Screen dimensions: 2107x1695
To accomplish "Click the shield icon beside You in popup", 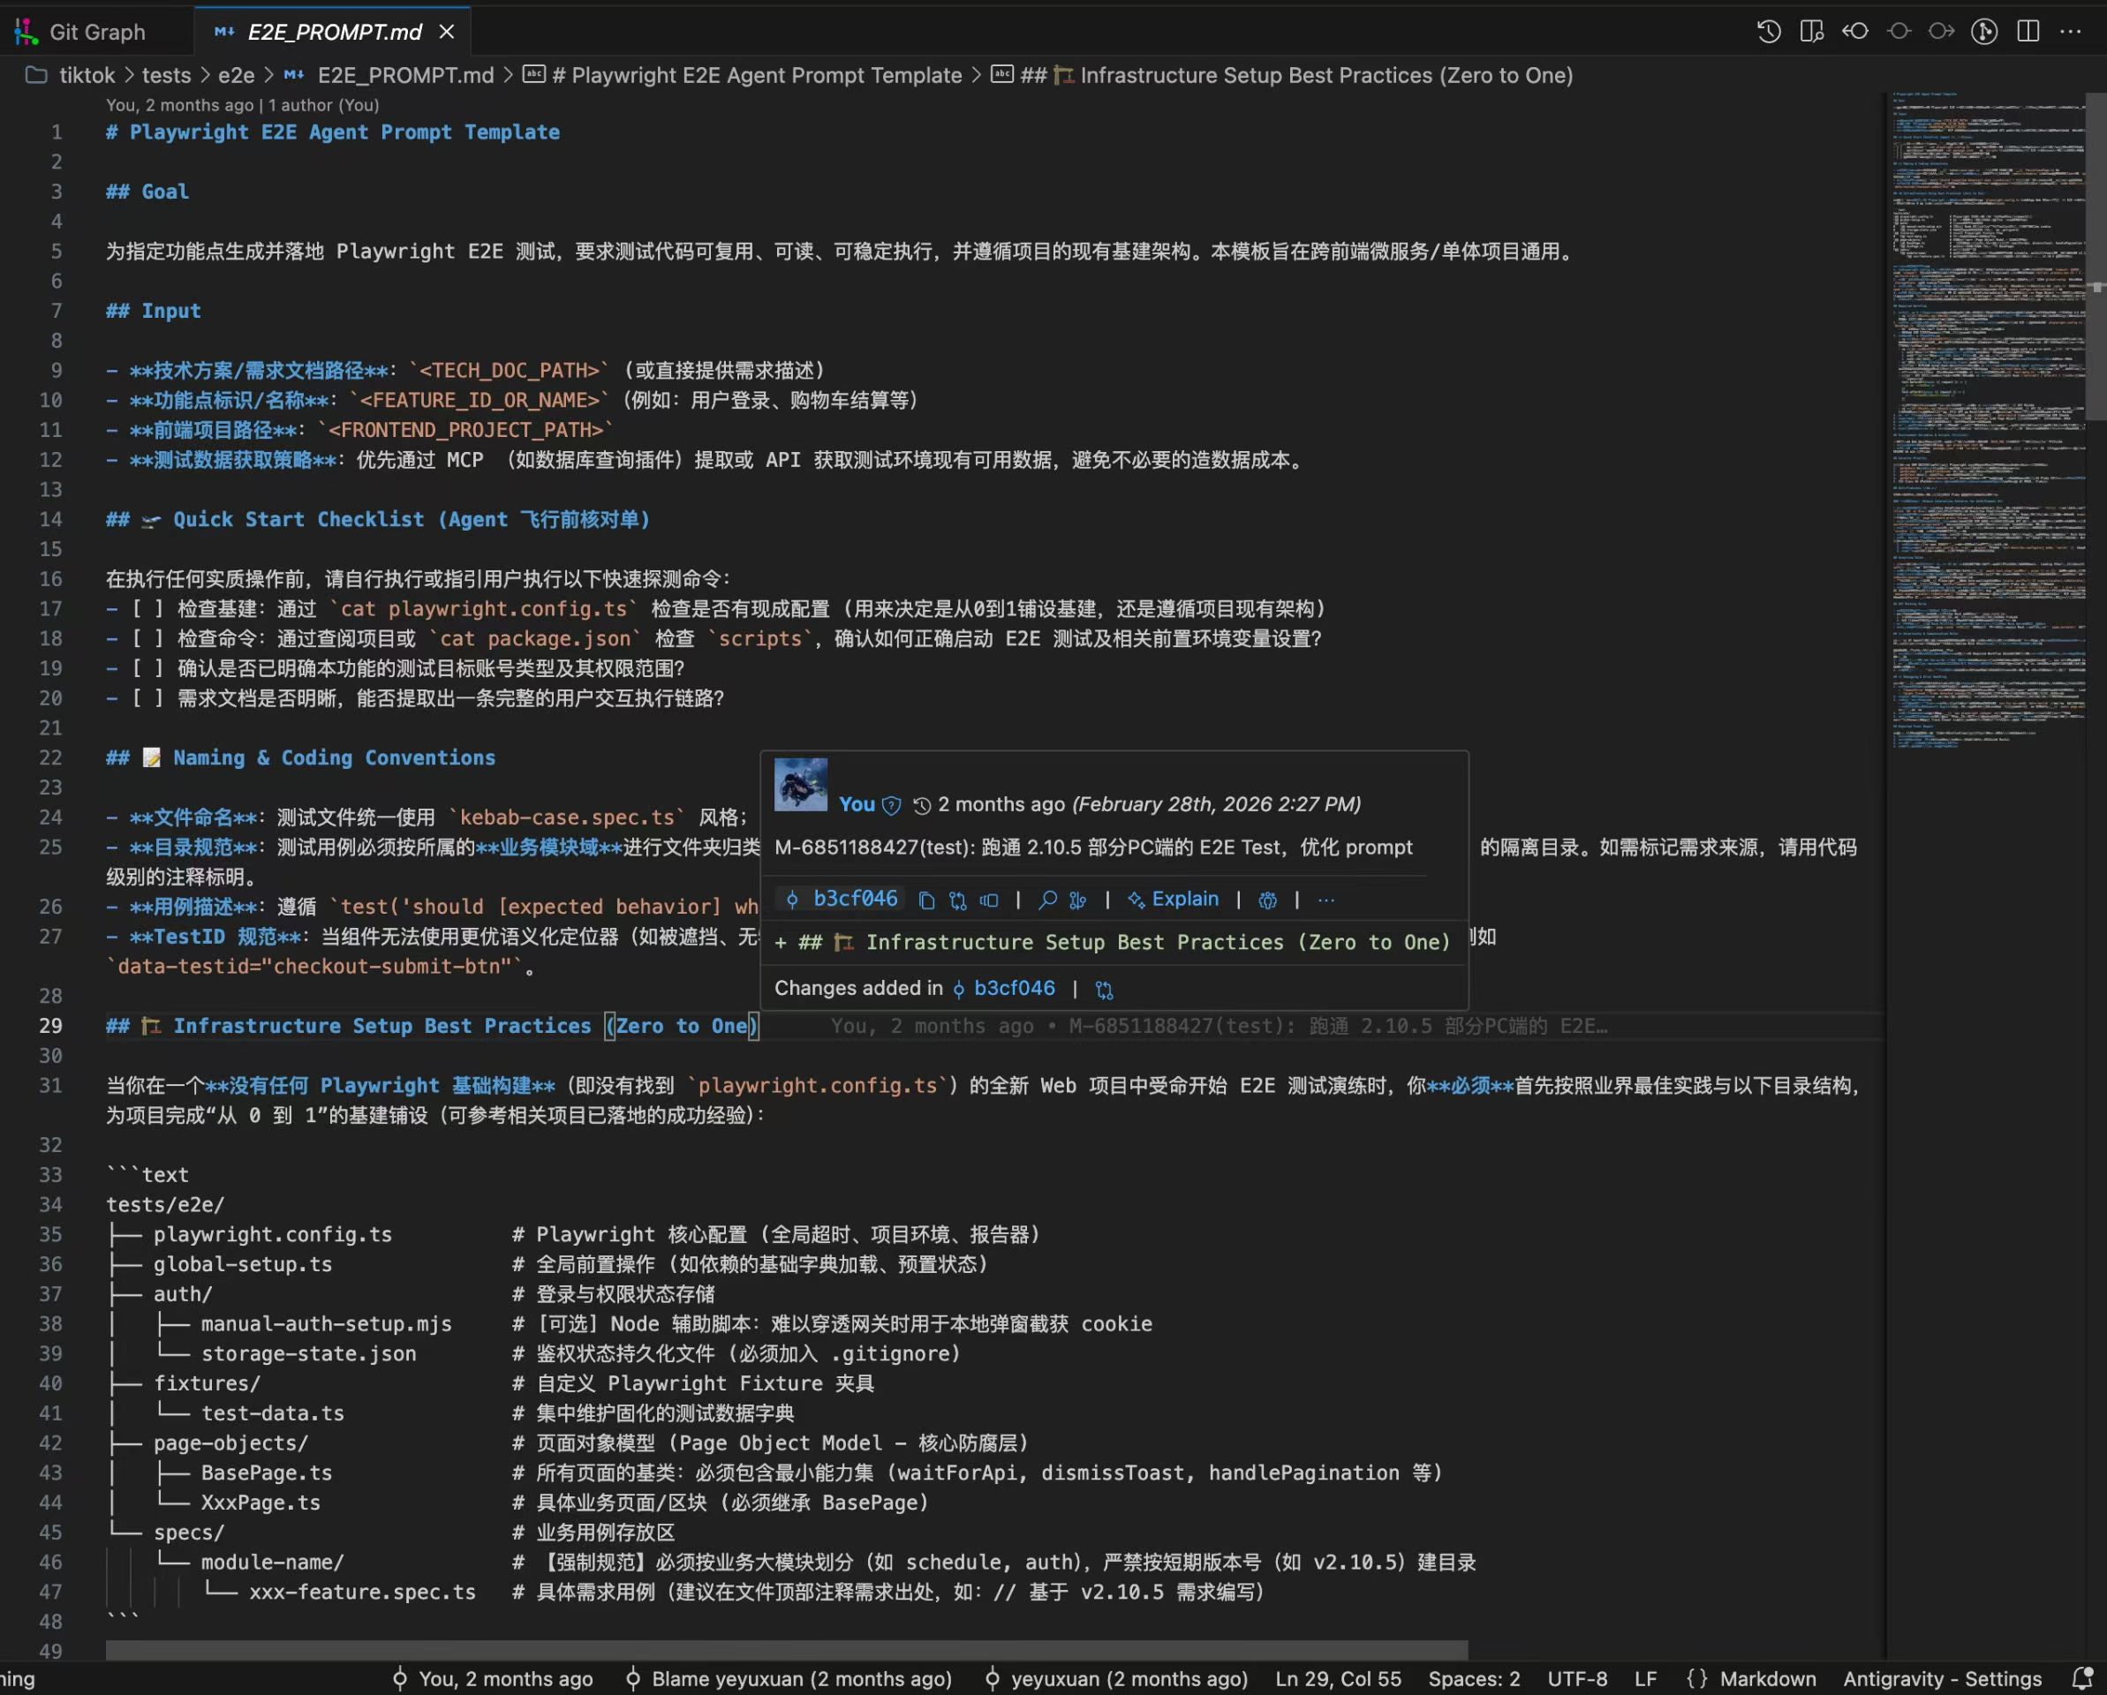I will click(x=891, y=805).
